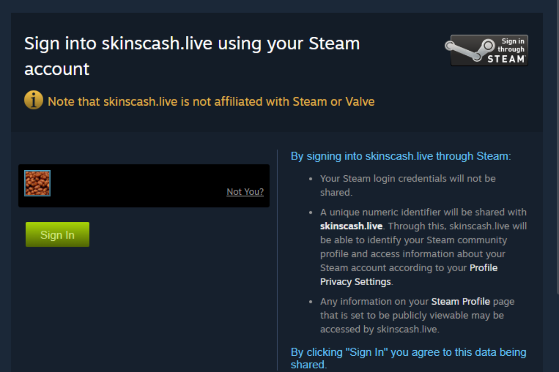Viewport: 559px width, 372px height.
Task: Select the account avatar thumbnail
Action: [37, 182]
